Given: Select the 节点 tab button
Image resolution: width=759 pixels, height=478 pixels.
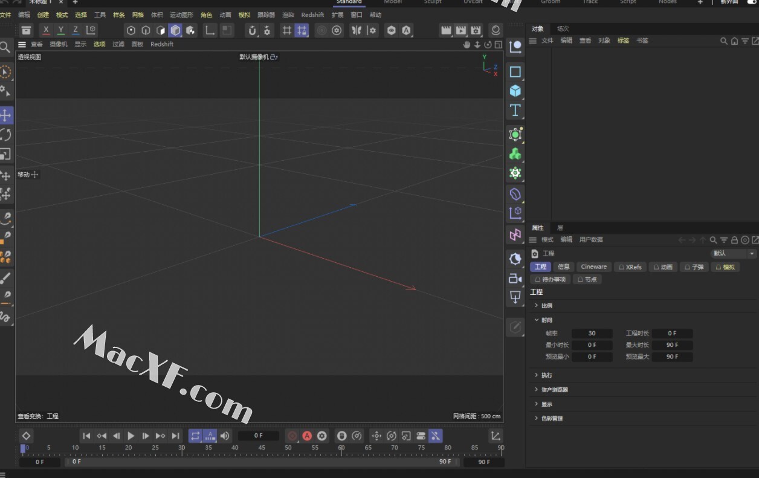Looking at the screenshot, I should click(x=587, y=279).
